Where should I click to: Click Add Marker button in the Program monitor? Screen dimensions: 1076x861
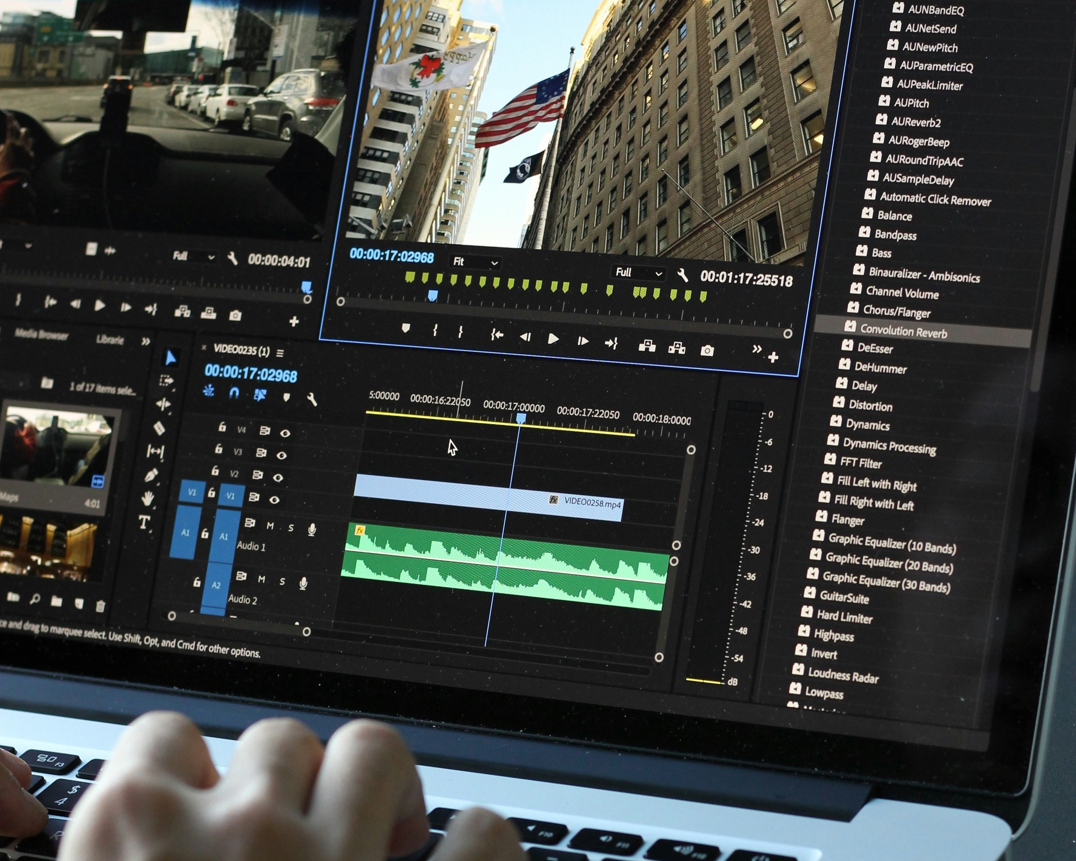(x=406, y=328)
